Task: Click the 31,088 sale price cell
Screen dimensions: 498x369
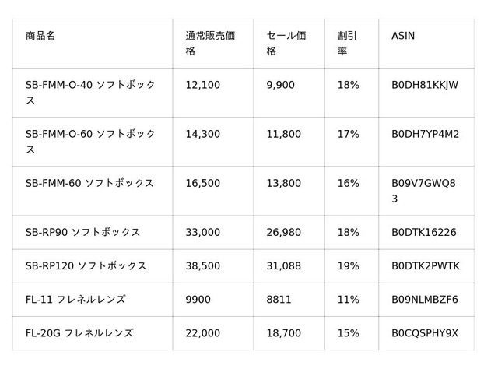Action: point(284,265)
